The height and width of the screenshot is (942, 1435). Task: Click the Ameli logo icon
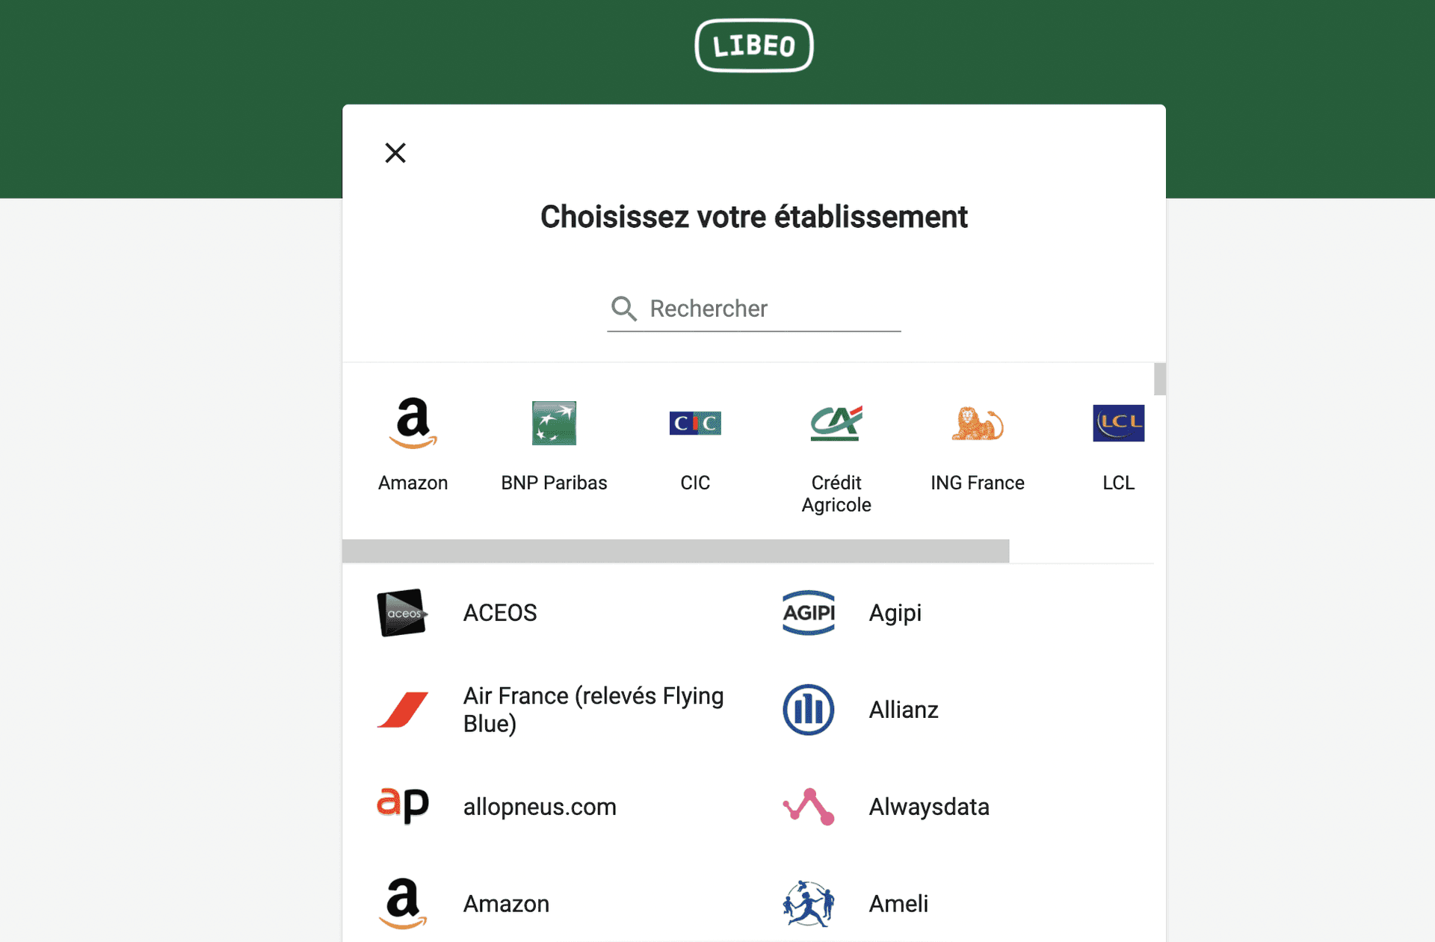[809, 904]
